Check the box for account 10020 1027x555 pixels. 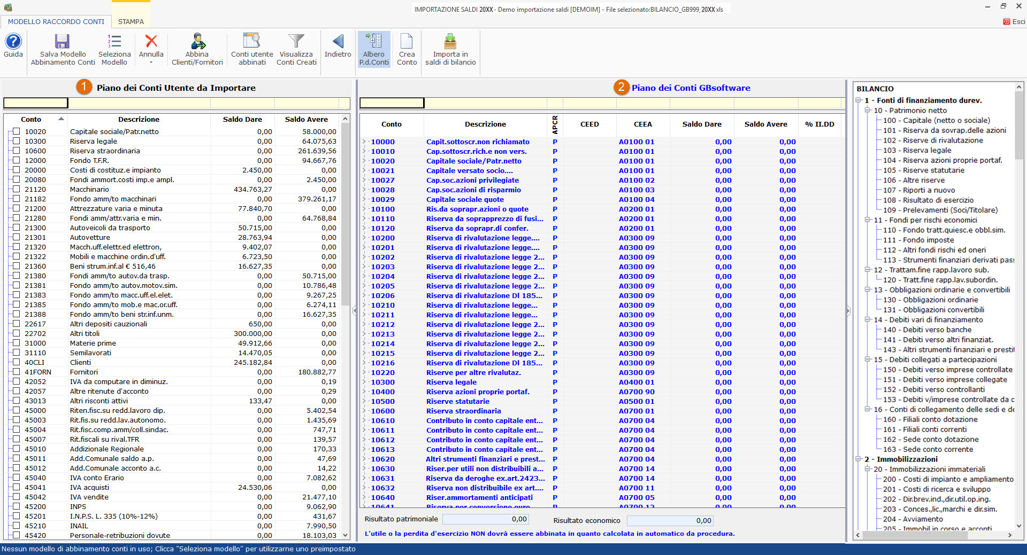click(x=16, y=131)
